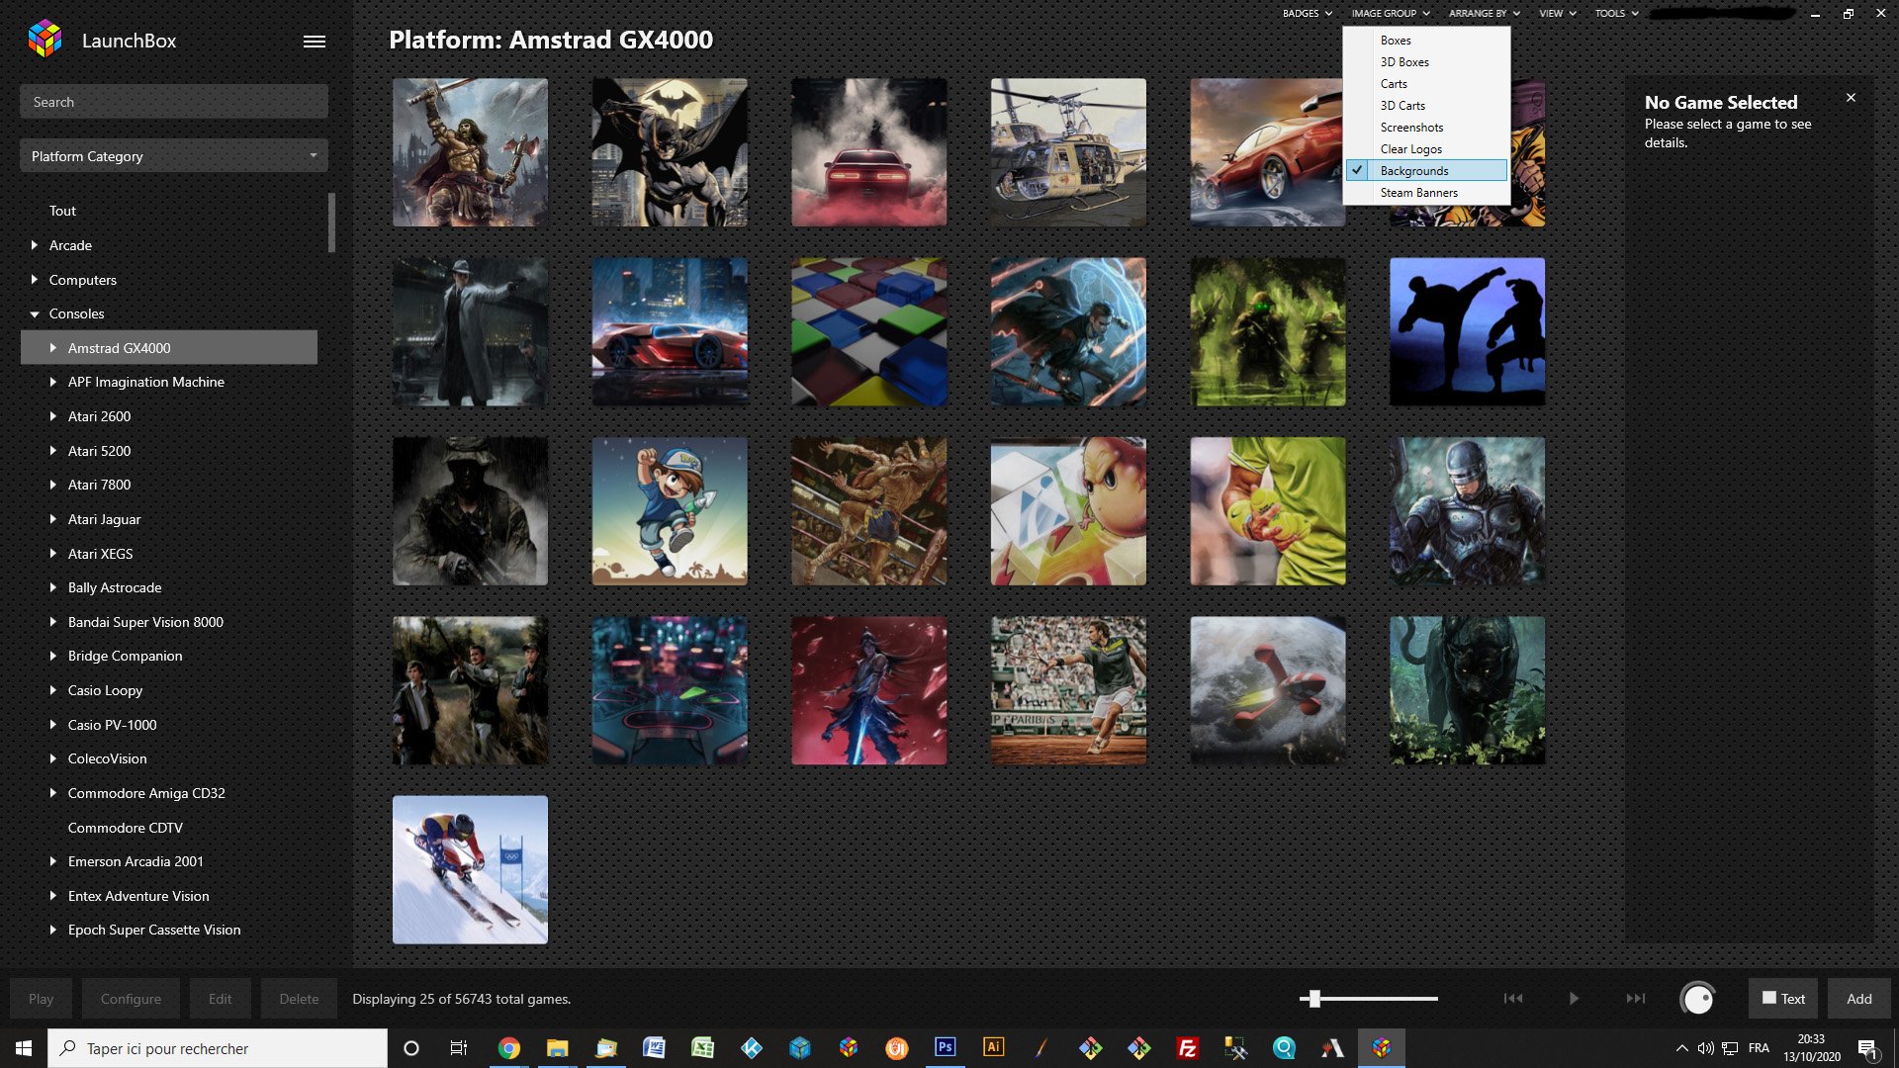Open the blue Q app in taskbar
This screenshot has height=1068, width=1899.
[x=1284, y=1048]
